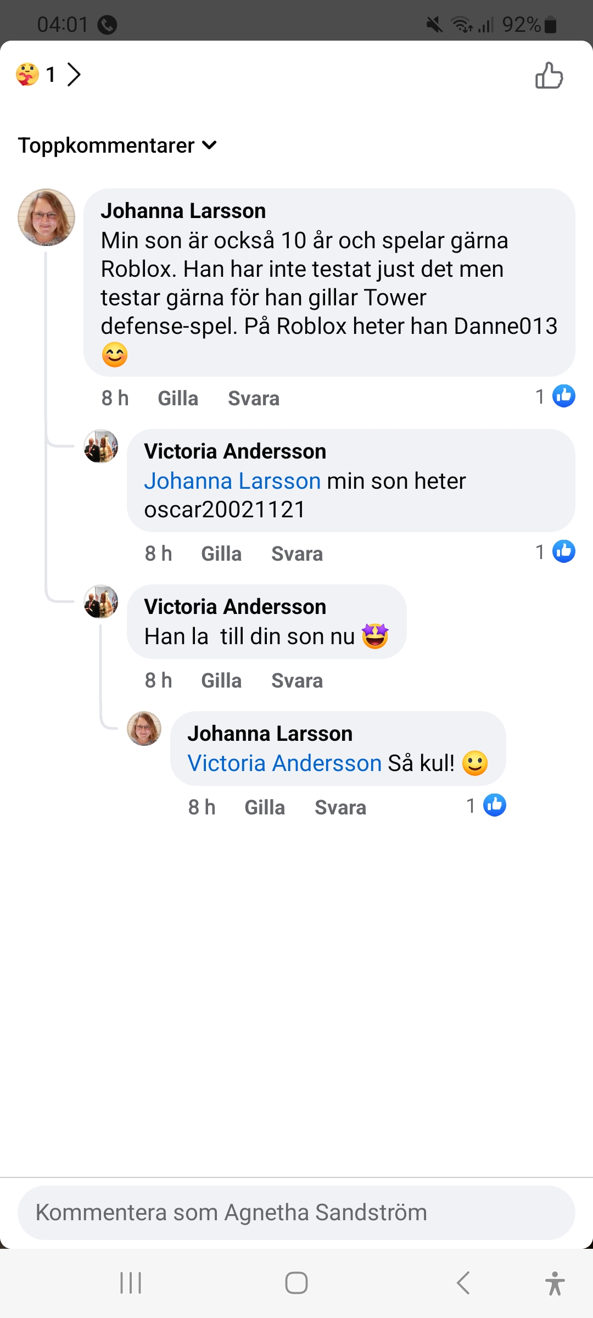Expand reactions with the right chevron arrow
Viewport: 593px width, 1318px height.
tap(74, 74)
